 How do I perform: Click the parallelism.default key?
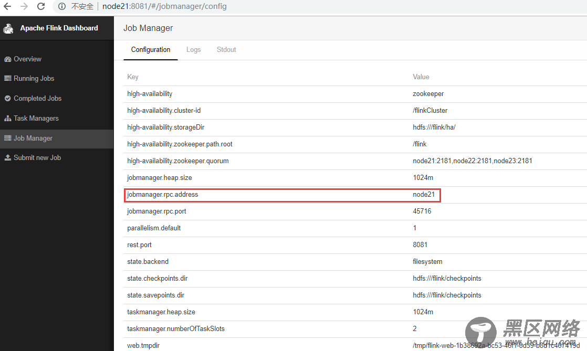pos(154,228)
